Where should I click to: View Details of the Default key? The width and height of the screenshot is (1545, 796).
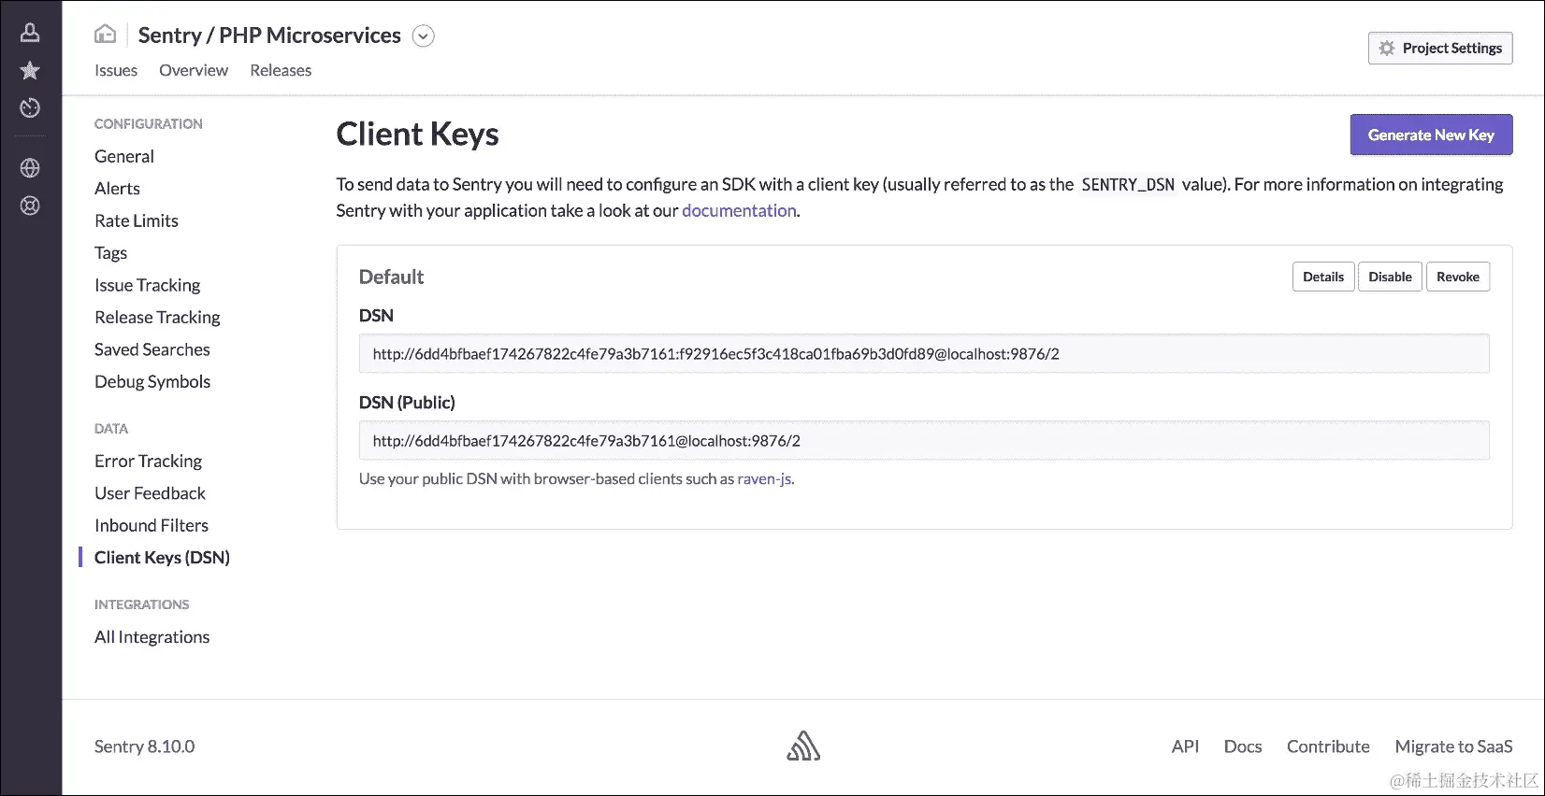[1322, 277]
